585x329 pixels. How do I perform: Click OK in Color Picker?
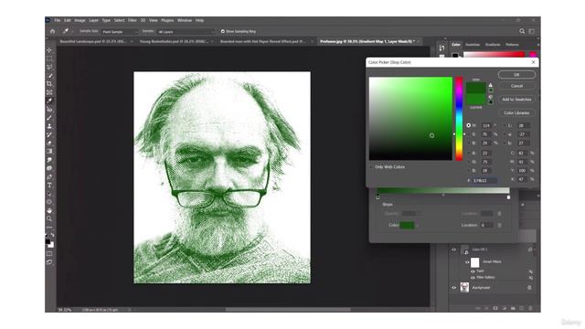click(x=516, y=75)
